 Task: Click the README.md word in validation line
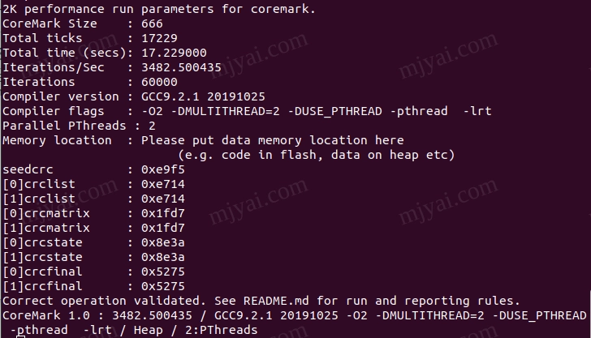[276, 301]
